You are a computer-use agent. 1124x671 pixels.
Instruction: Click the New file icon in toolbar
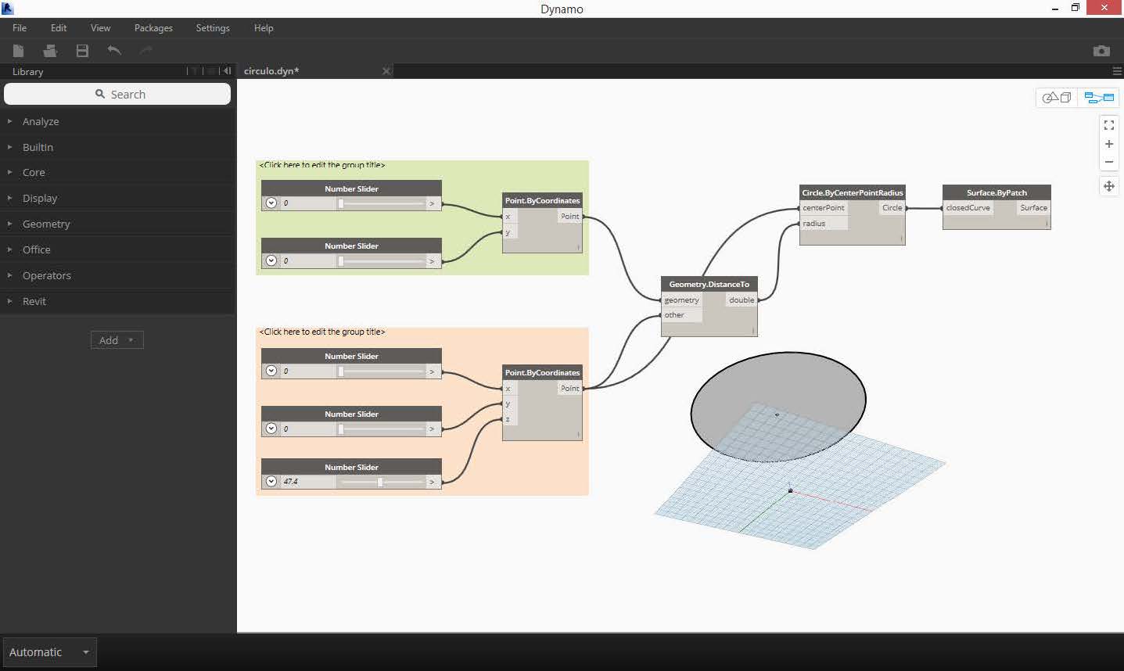coord(18,51)
